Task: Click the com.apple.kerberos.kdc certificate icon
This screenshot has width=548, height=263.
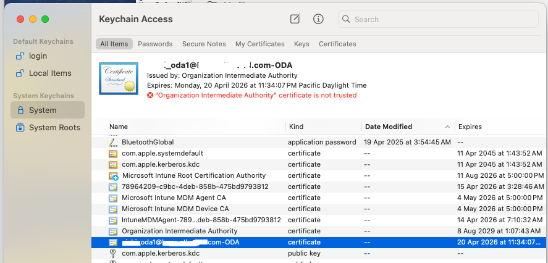Action: tap(112, 164)
